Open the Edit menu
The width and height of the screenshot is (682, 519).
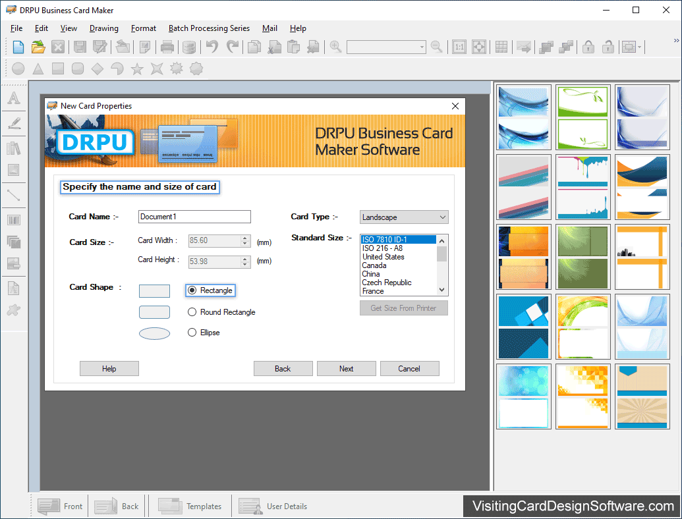coord(42,28)
